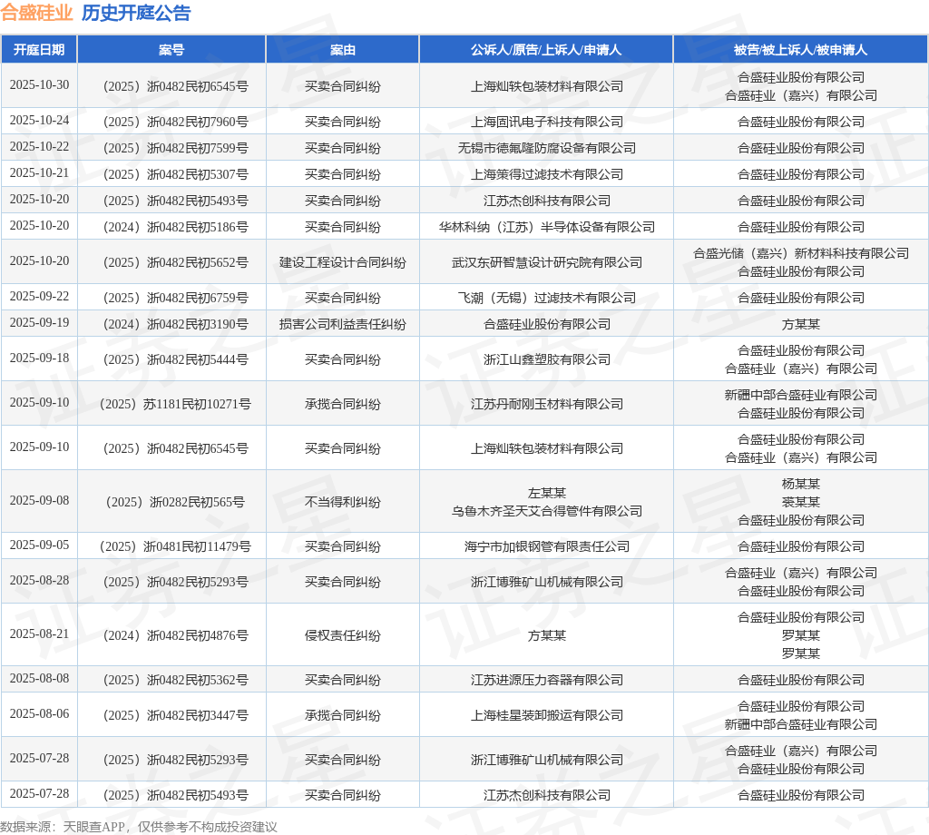The image size is (929, 835).
Task: Click plaintiff 乌鲁木齐圣天艾合得管件有限公司
Action: pyautogui.click(x=546, y=511)
